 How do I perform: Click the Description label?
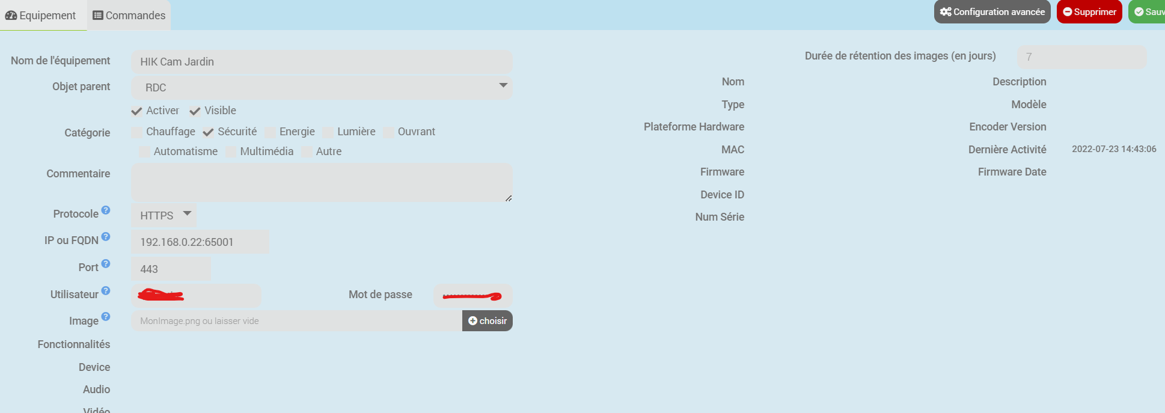coord(1020,82)
